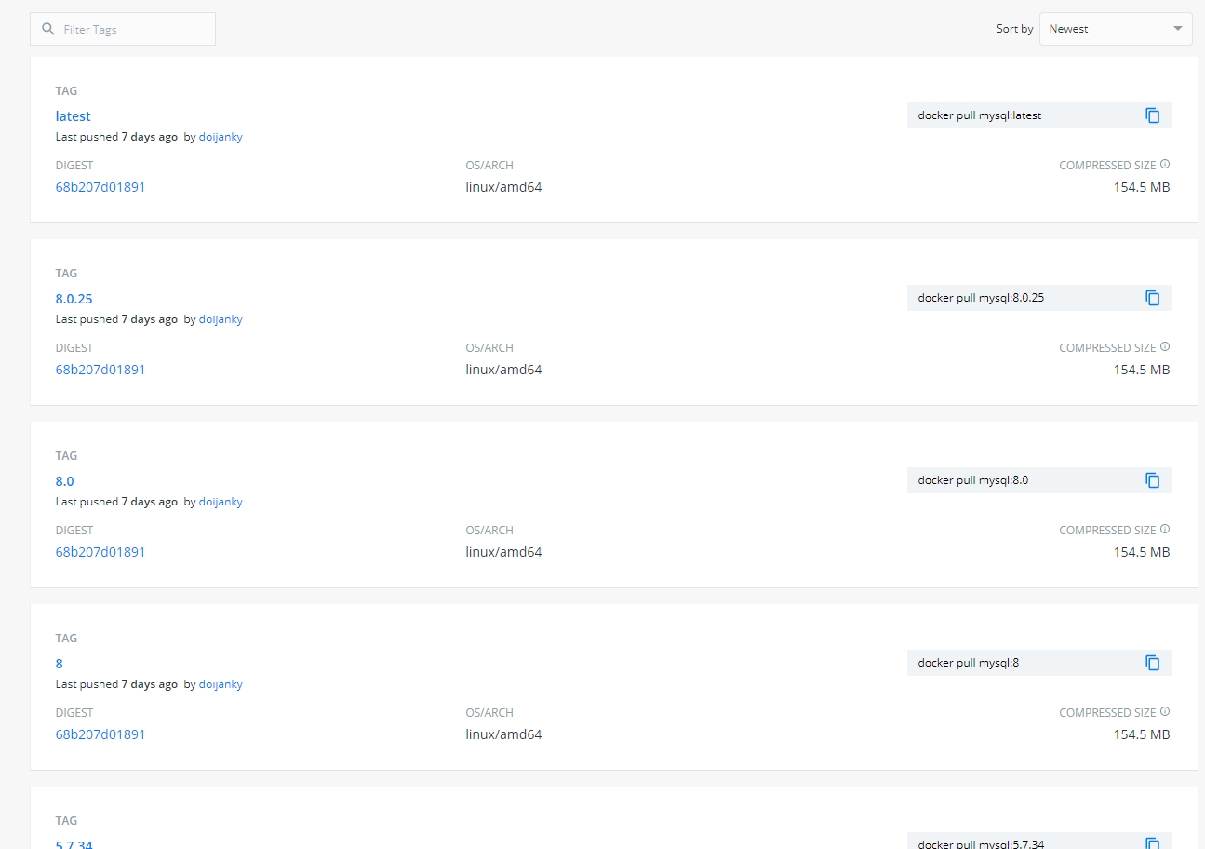1205x849 pixels.
Task: Select the docker pull mysql:8.0.25 command text
Action: pos(981,298)
